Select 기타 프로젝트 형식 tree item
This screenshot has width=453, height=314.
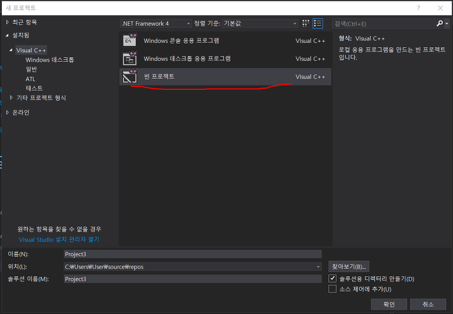41,98
